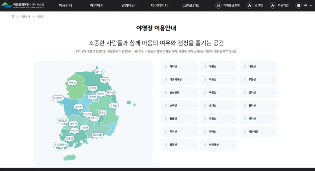The width and height of the screenshot is (315, 171).
Task: Open the 팔공산 list button
Action: tap(179, 145)
